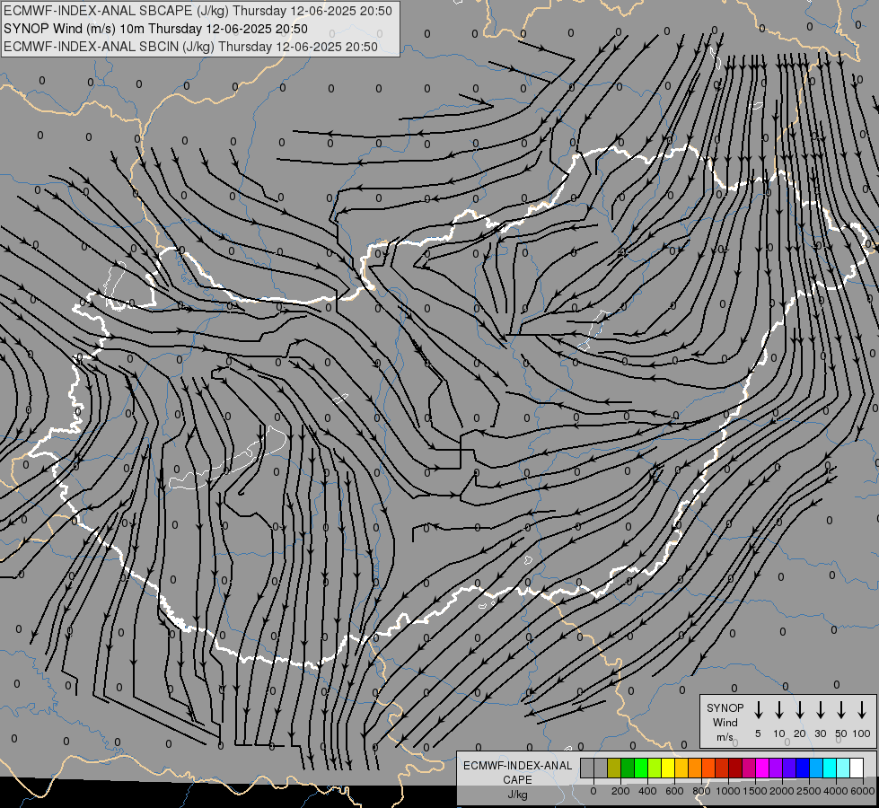Select the red-orange swatch starting at 800

point(708,768)
